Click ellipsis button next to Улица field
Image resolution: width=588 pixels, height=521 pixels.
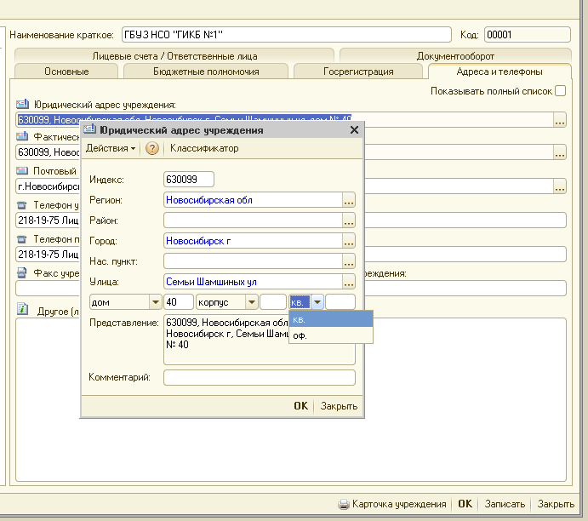[x=349, y=282]
